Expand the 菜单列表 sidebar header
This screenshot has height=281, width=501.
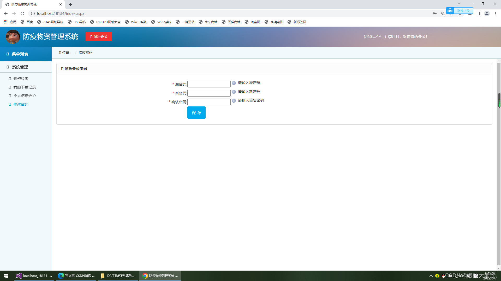20,54
